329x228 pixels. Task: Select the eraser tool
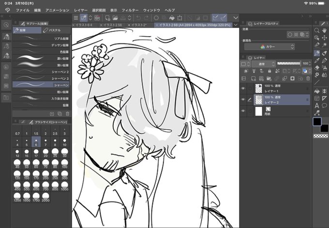tap(317, 68)
